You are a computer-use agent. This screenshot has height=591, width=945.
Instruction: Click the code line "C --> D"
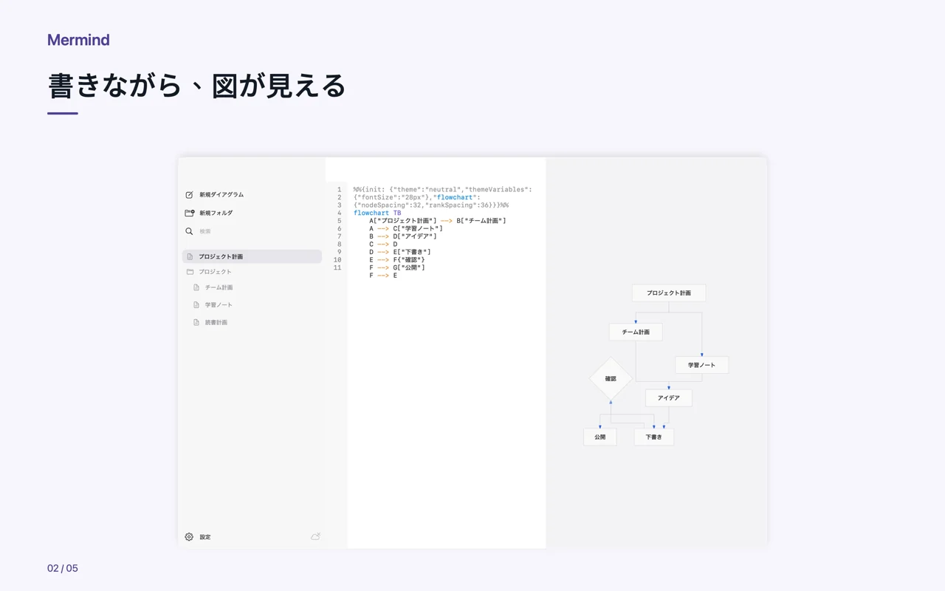pyautogui.click(x=383, y=244)
